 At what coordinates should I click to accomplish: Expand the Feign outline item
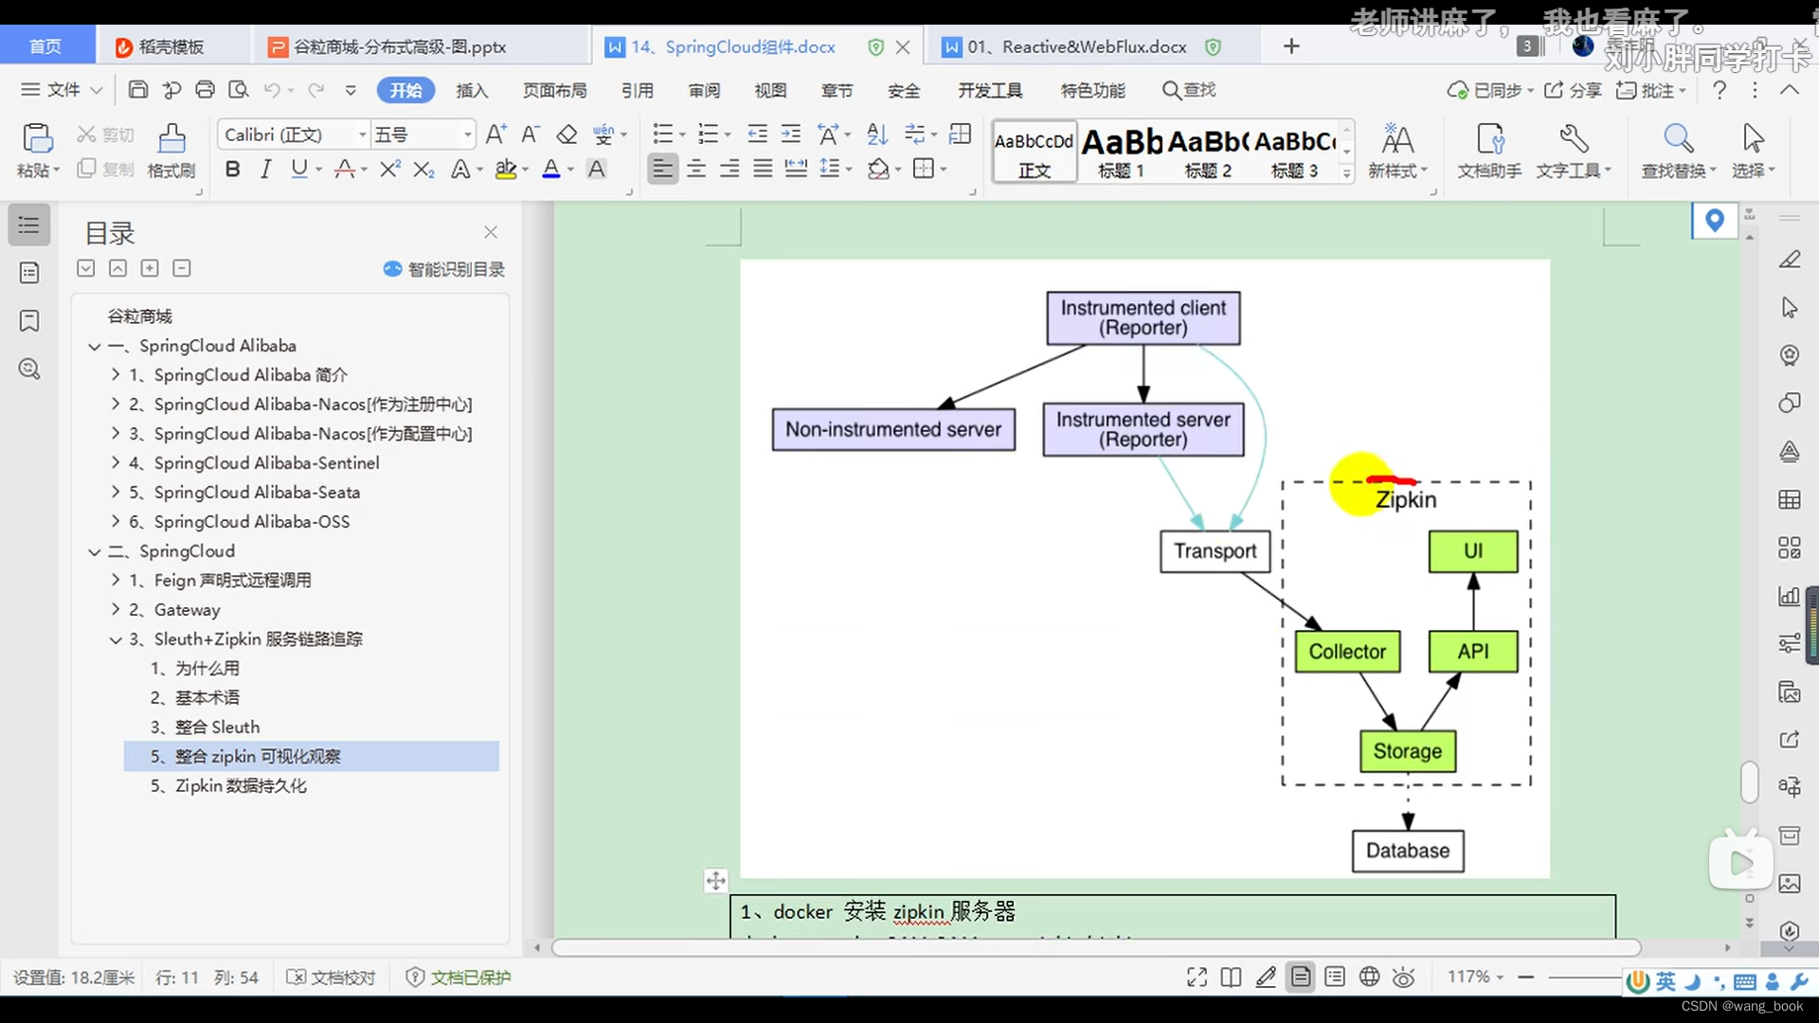coord(116,581)
